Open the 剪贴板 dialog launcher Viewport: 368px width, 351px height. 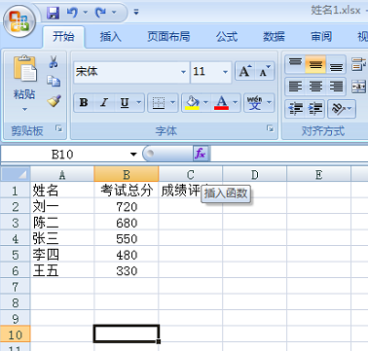tap(59, 129)
